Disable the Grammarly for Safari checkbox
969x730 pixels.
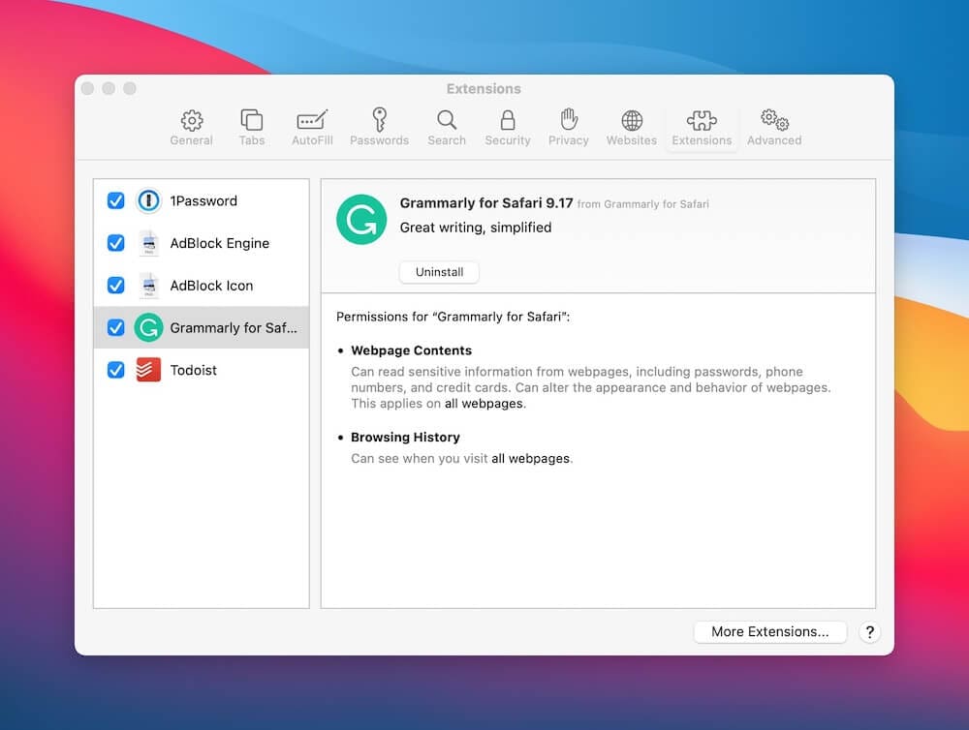tap(115, 327)
